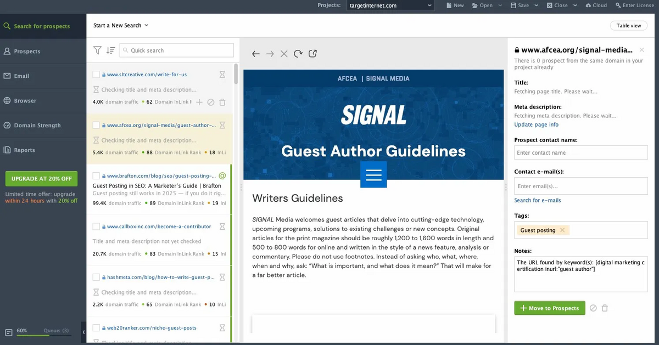Open the web20ranker.com/niche-guest-posts link
This screenshot has height=345, width=659.
pos(152,328)
